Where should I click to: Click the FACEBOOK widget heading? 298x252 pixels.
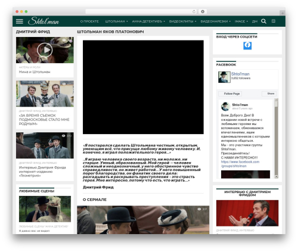[226, 65]
